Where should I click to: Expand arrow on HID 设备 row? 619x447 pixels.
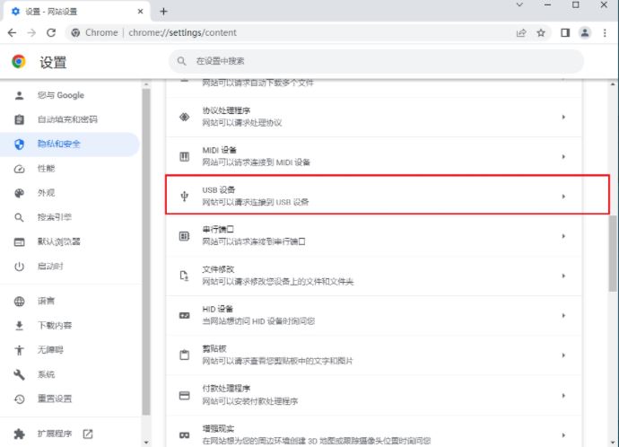point(563,316)
